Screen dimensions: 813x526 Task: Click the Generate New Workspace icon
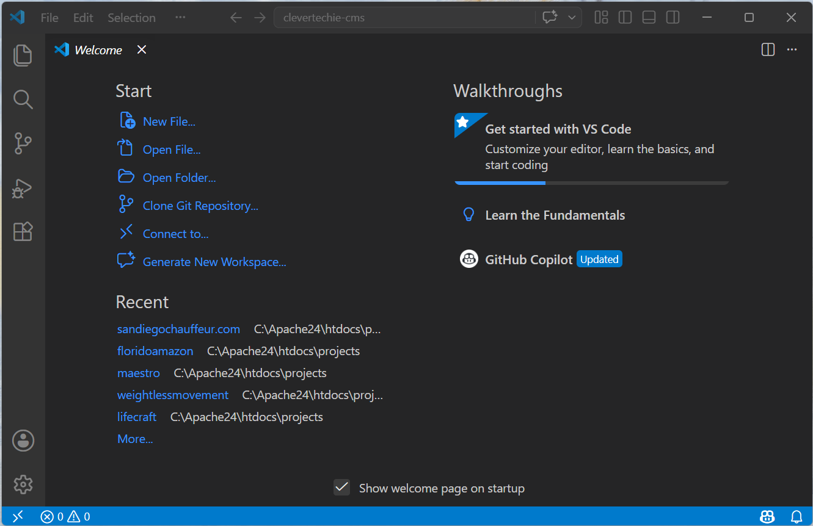126,260
